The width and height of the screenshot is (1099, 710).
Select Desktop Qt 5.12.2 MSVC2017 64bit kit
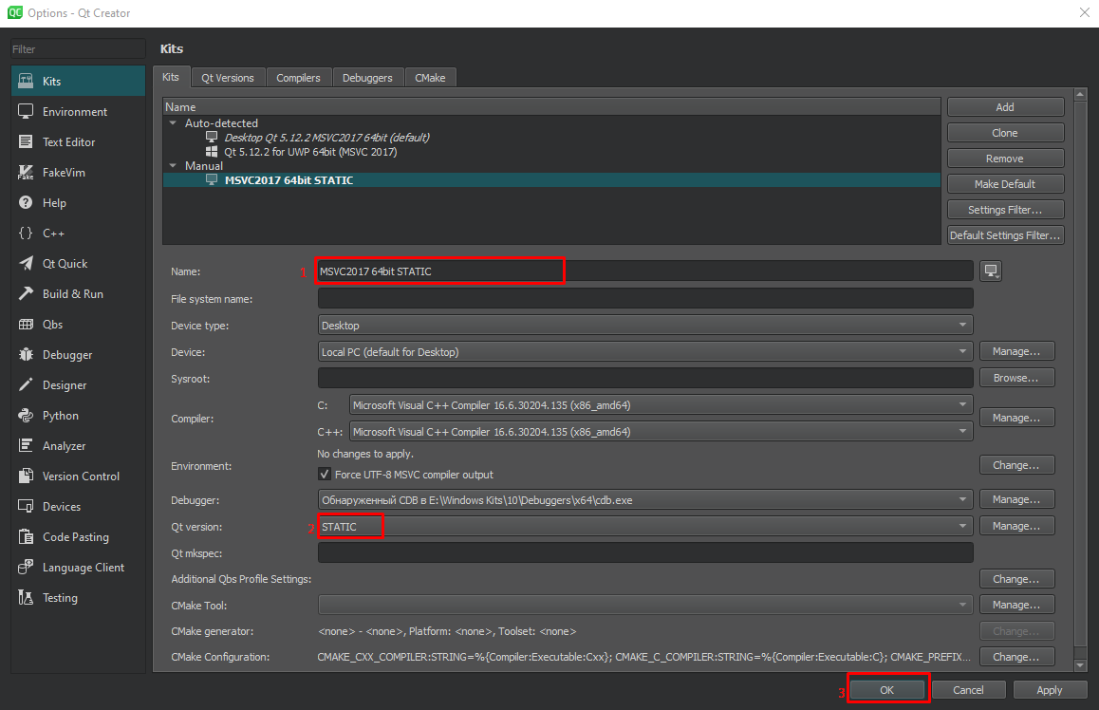[326, 138]
